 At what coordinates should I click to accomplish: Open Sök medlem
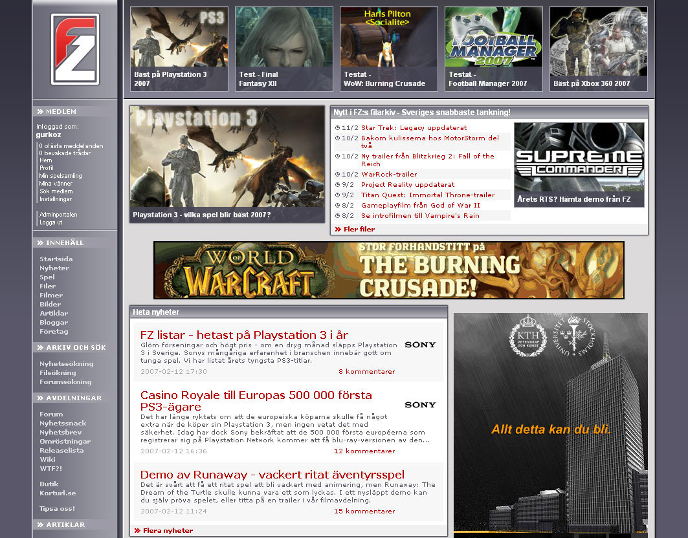pos(56,191)
